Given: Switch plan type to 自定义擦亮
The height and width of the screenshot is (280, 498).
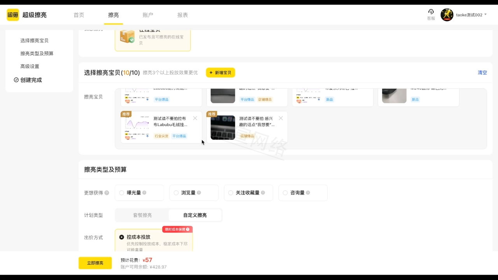Looking at the screenshot, I should tap(195, 215).
